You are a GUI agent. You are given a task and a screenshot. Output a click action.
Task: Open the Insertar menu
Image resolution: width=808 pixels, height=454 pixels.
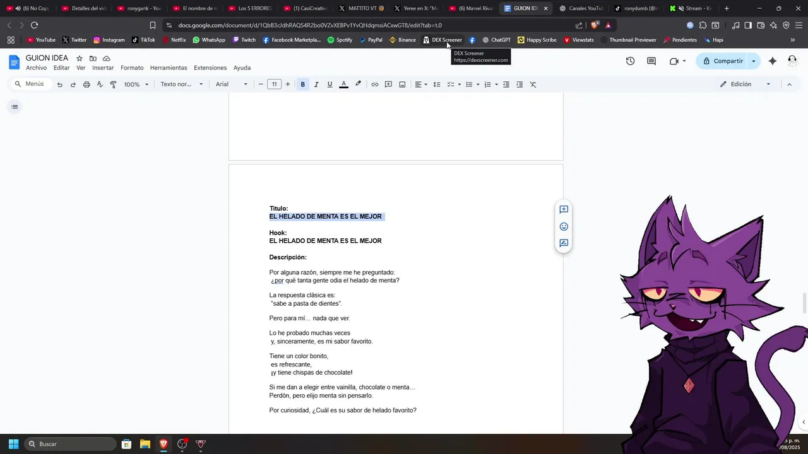[103, 68]
